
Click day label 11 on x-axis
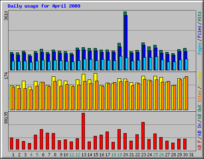pos(72,155)
